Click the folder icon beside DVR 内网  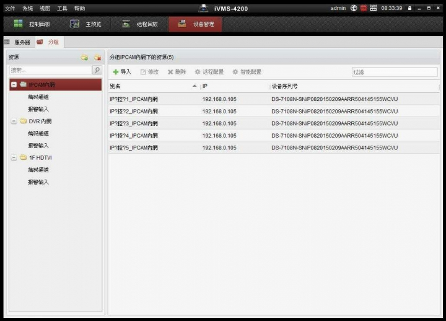[x=24, y=121]
